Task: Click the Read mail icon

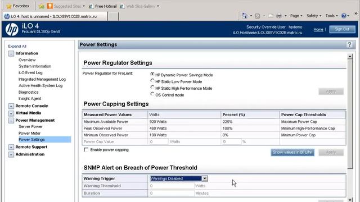Action: point(271,16)
